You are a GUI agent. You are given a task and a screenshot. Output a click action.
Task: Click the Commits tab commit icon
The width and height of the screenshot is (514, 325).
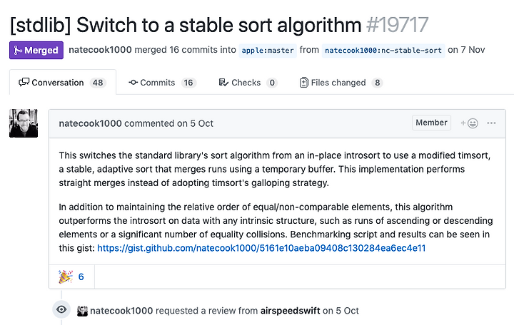coord(133,83)
